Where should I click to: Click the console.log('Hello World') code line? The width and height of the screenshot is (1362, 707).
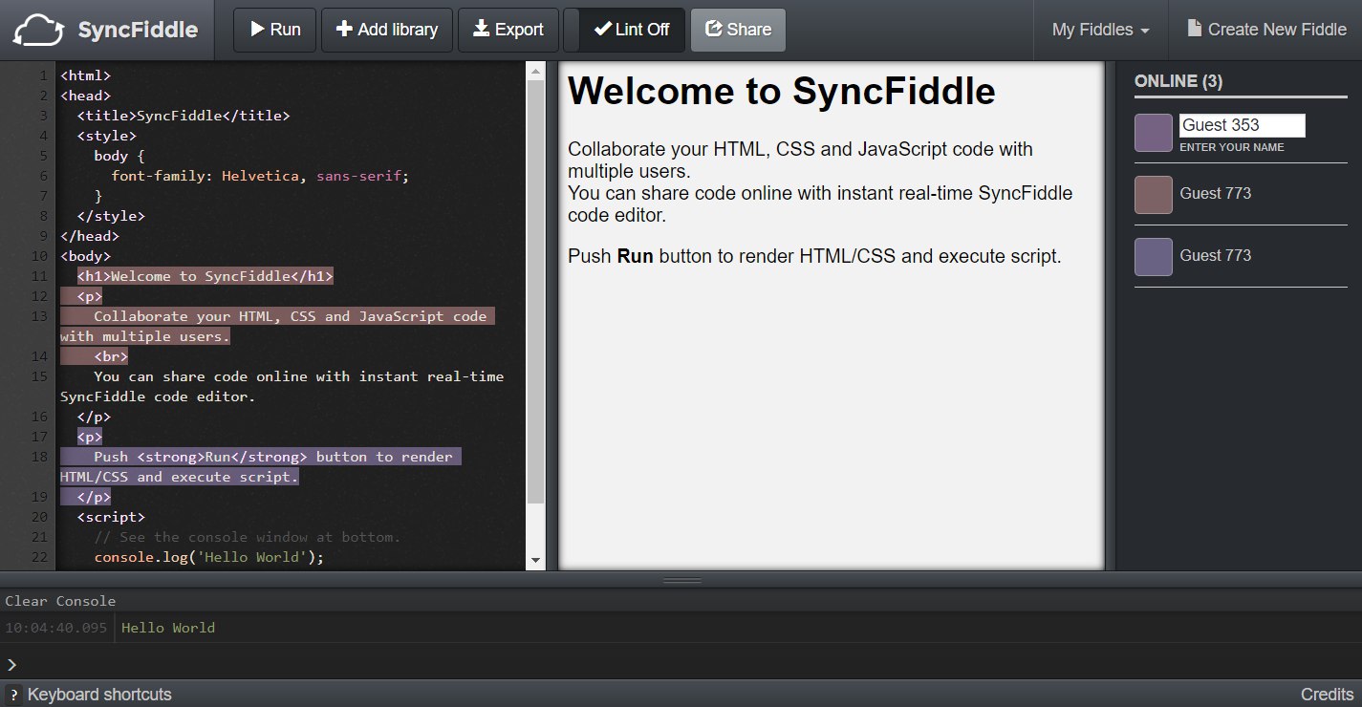coord(209,557)
